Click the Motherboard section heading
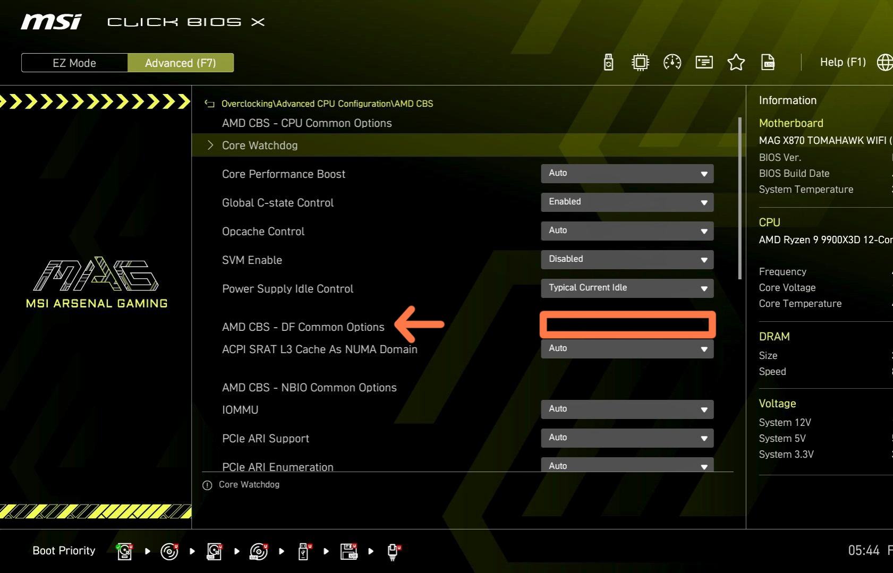 point(791,123)
